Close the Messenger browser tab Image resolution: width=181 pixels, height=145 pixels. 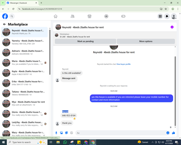36,3
